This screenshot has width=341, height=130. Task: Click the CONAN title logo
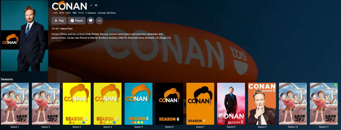click(x=70, y=5)
